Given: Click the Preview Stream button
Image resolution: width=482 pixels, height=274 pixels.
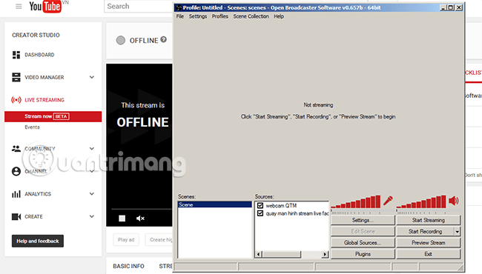Looking at the screenshot, I should tap(428, 243).
